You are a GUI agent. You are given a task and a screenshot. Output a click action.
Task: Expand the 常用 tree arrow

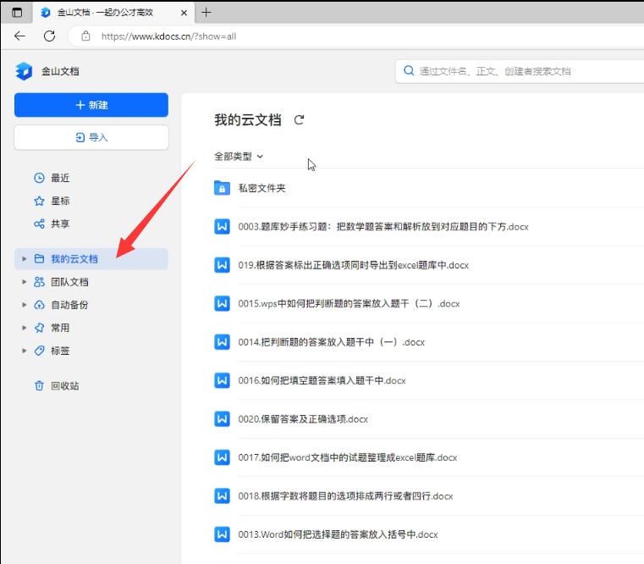click(25, 328)
